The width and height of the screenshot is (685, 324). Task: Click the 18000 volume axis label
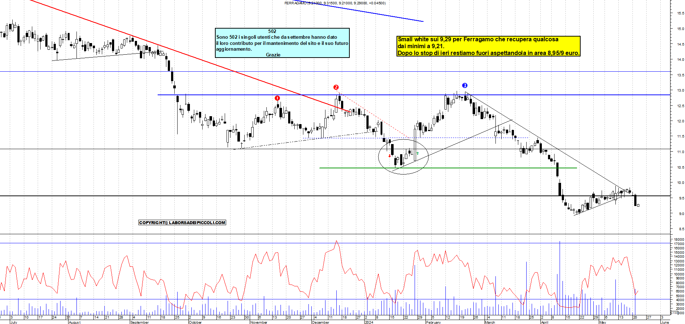click(679, 240)
